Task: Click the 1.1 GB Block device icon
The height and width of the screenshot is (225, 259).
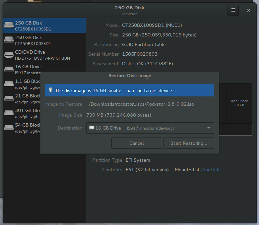Action: [x=9, y=84]
